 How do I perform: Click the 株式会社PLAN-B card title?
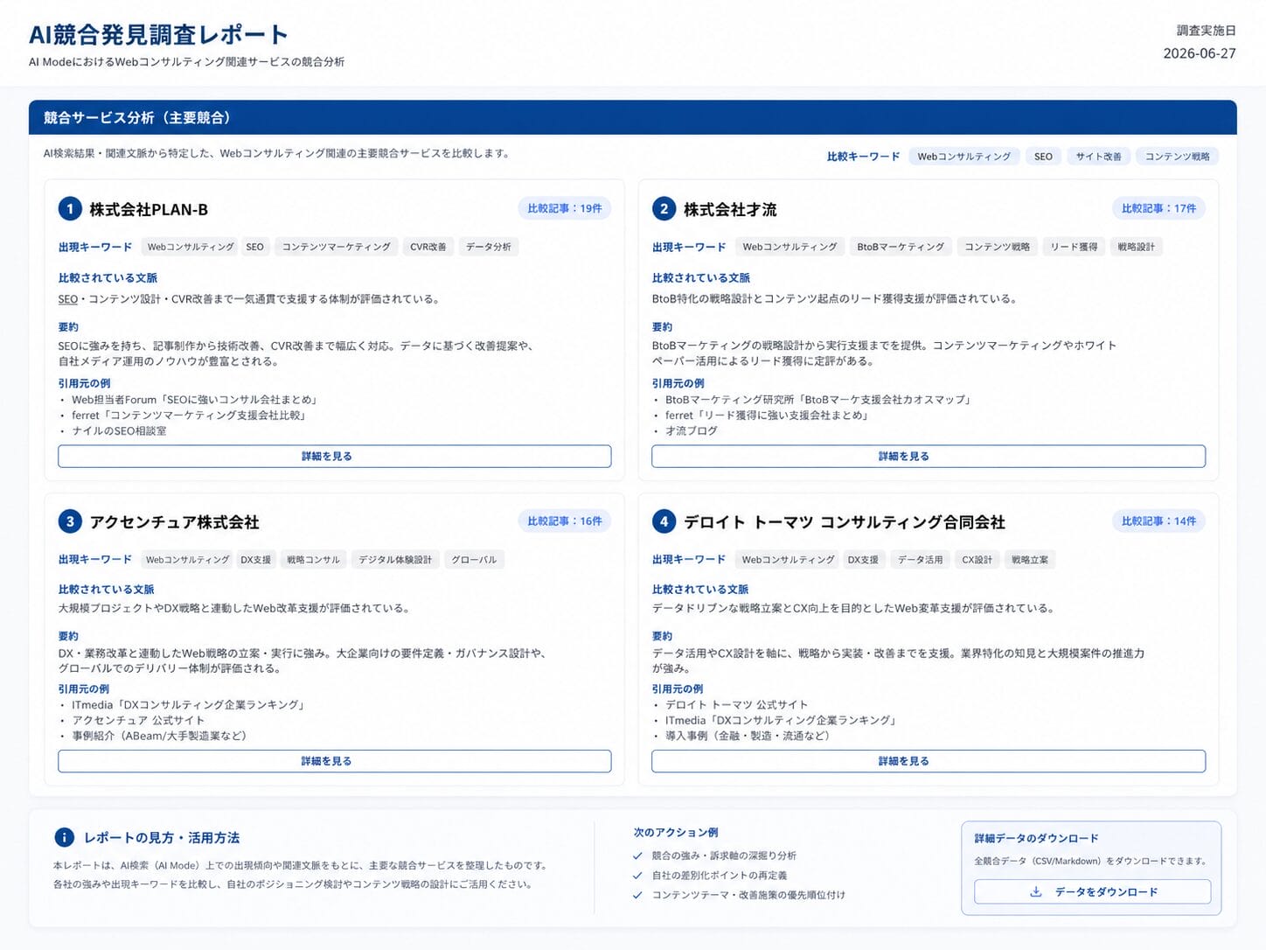(149, 209)
